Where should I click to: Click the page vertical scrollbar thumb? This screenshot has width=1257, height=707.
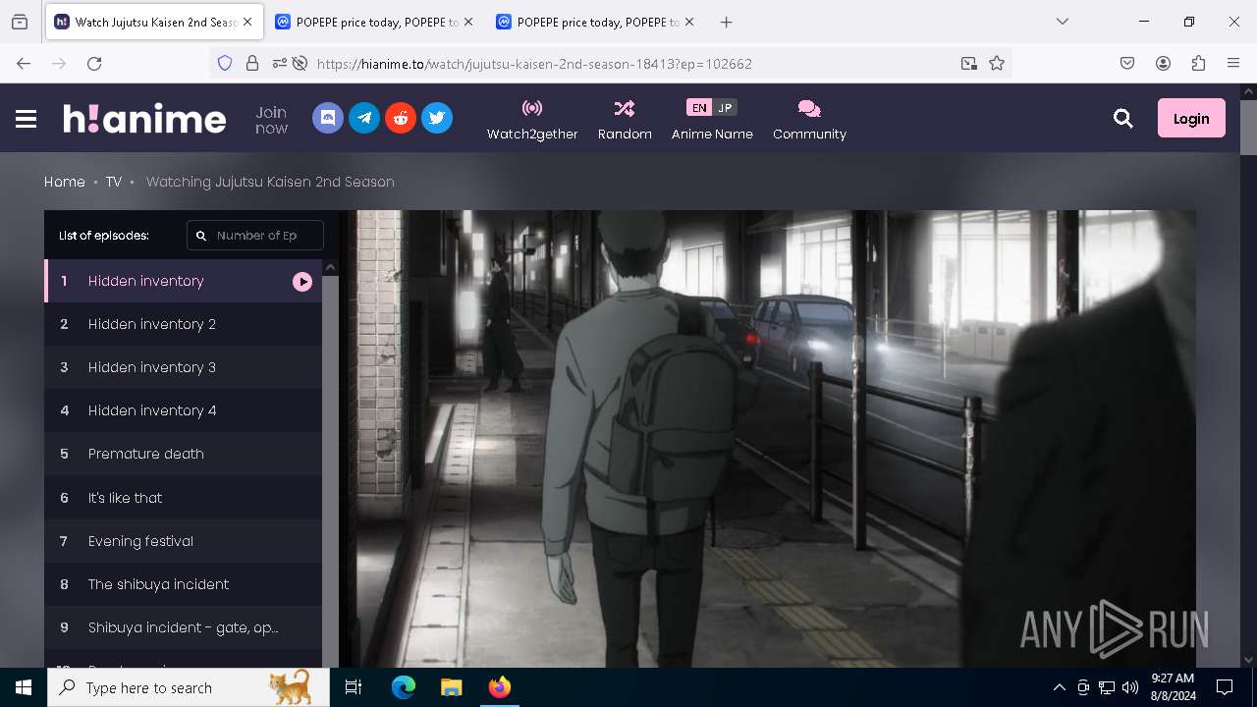click(1248, 127)
